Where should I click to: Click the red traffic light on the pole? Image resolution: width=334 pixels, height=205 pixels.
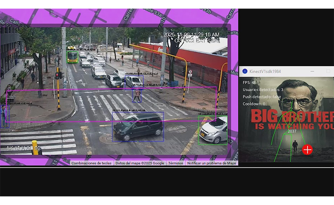(x=58, y=75)
